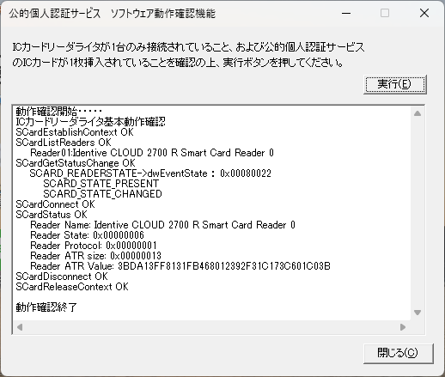Click the SCARD_STATE_PRESENT log entry
Viewport: 445px width, 377px height.
(101, 184)
